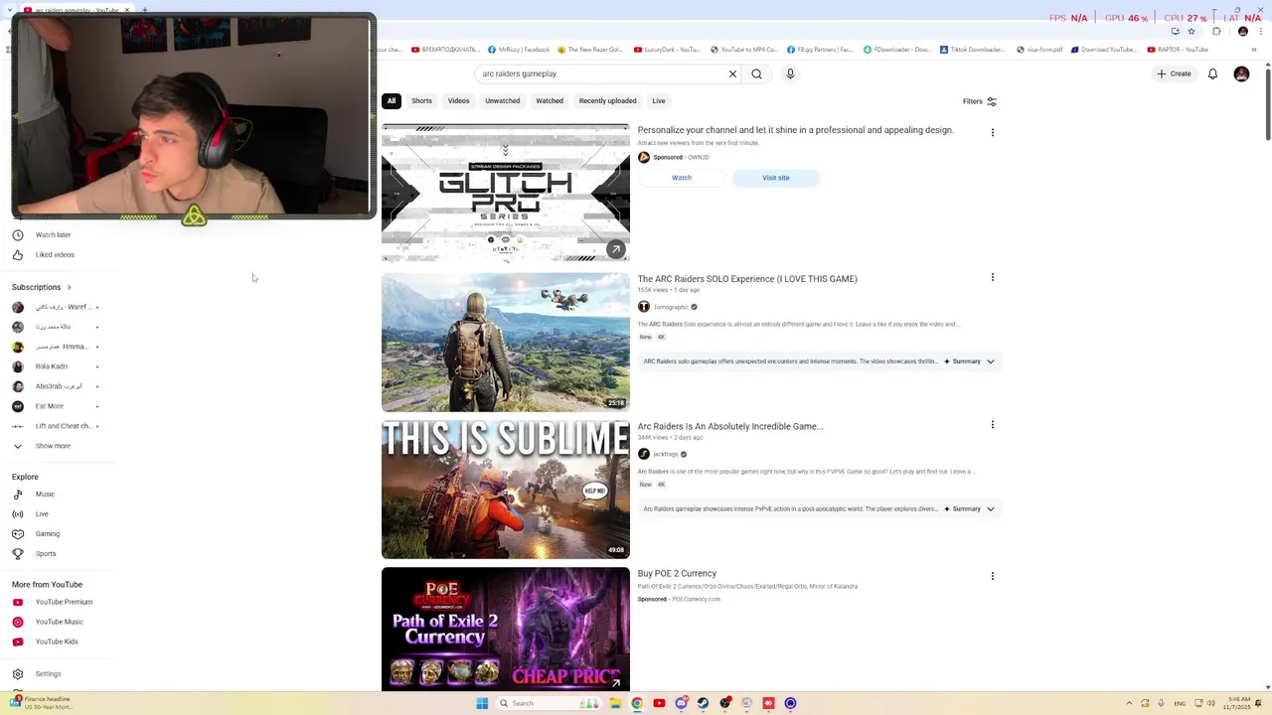Screen dimensions: 1272x715
Task: Click the Visit site button
Action: 776,178
